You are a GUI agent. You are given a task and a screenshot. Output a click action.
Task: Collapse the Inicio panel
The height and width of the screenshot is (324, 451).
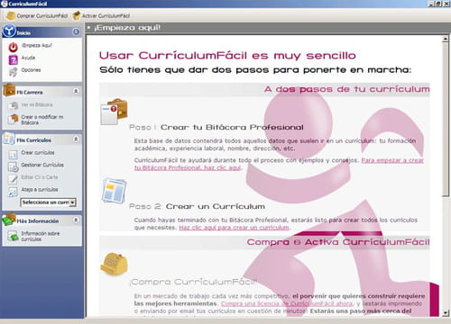tap(76, 31)
